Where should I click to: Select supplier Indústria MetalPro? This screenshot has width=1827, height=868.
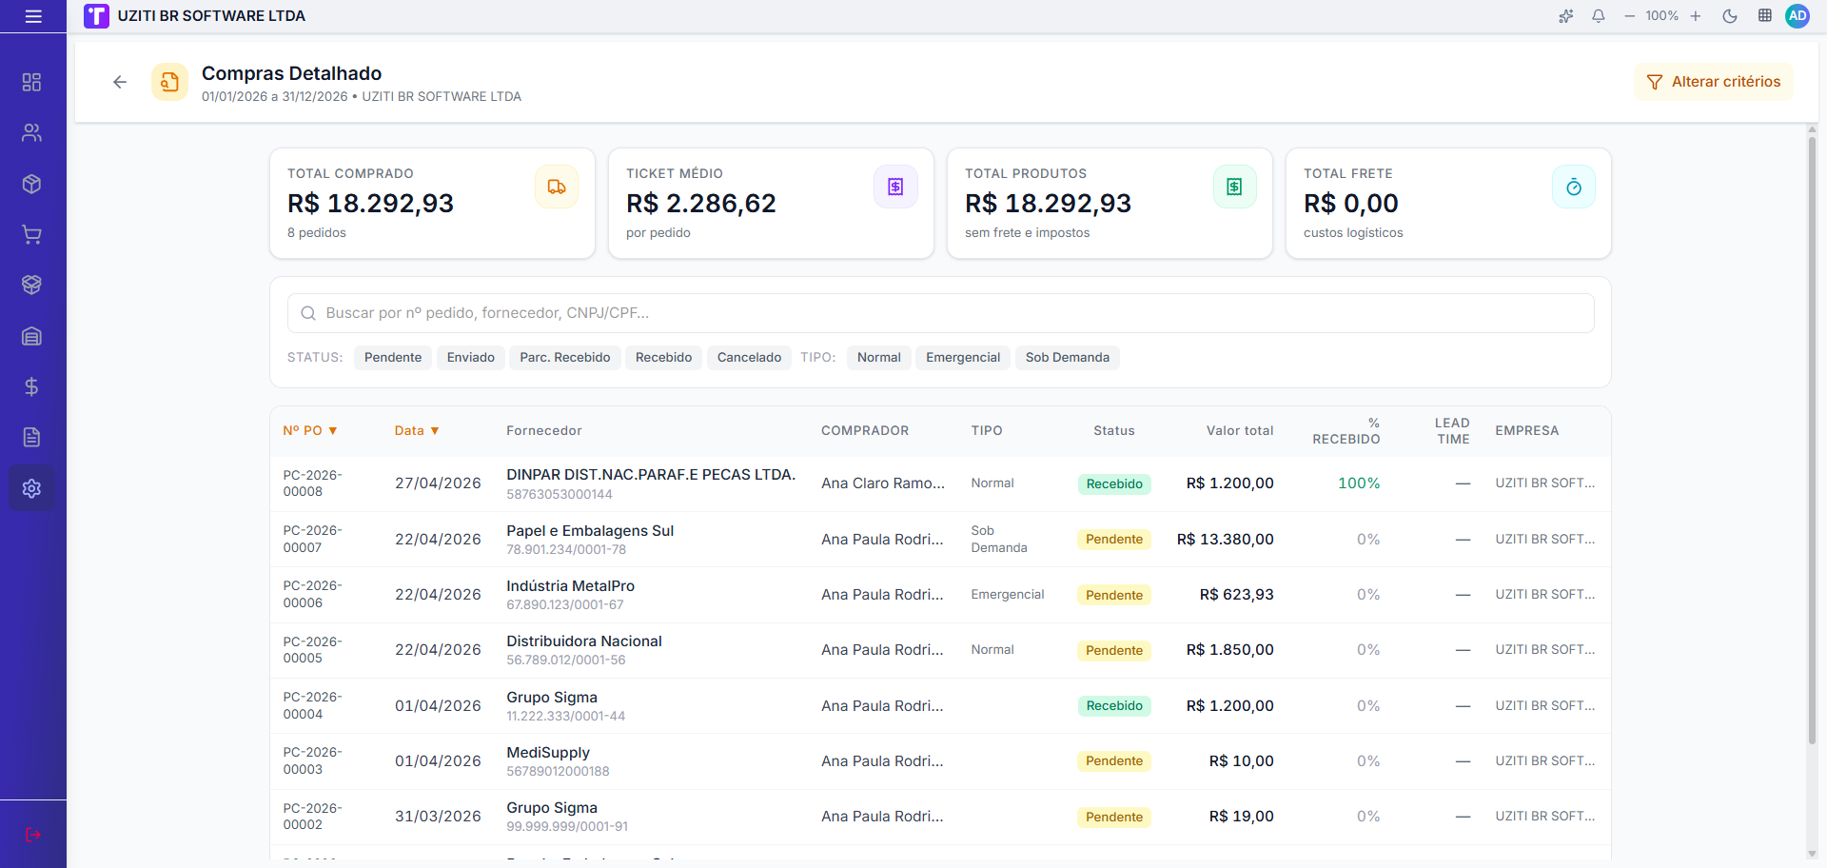570,586
